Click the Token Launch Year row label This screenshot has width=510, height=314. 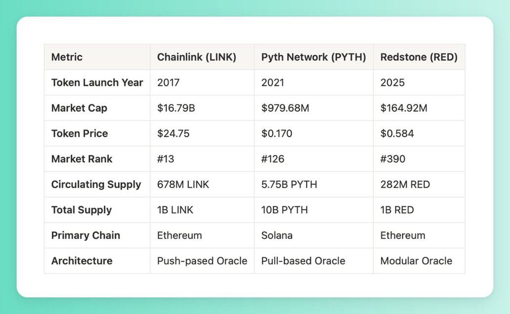pyautogui.click(x=97, y=82)
